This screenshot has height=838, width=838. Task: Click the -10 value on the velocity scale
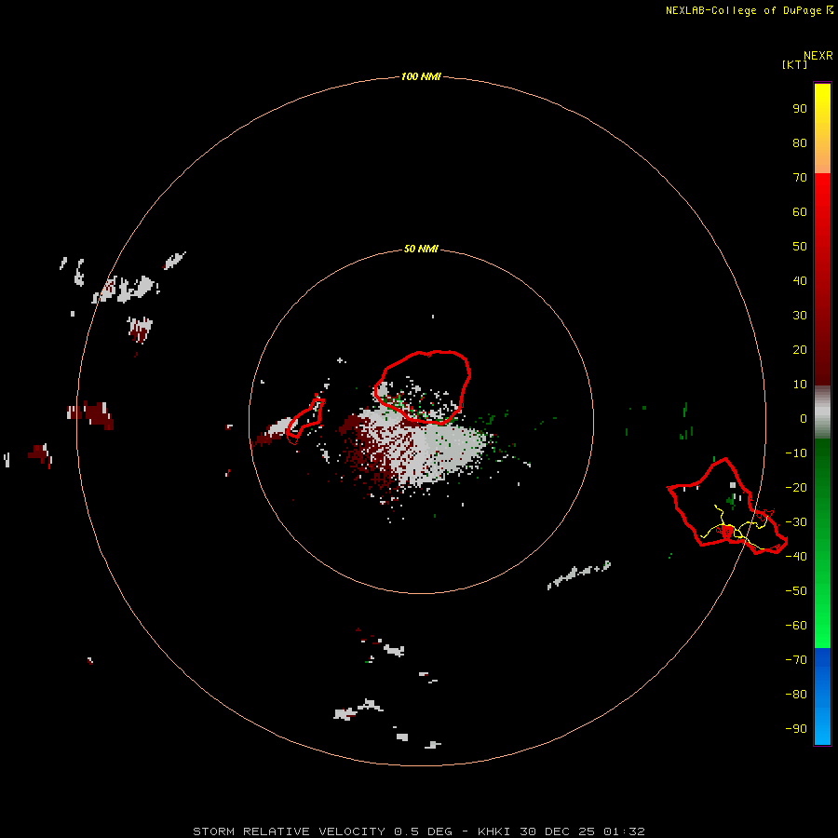pos(796,453)
